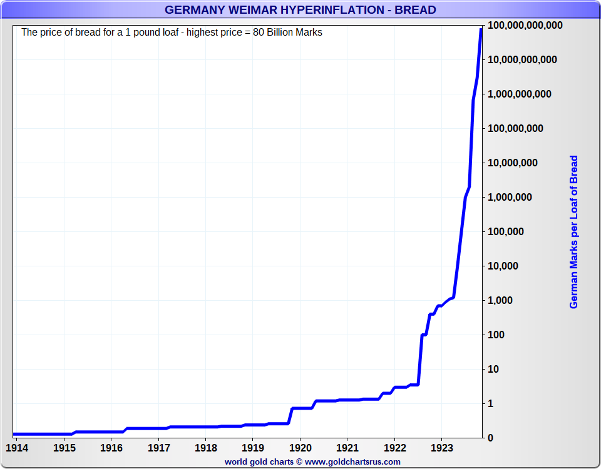Click the x-axis year label 1914
Screen dimensions: 601x469
pos(17,448)
